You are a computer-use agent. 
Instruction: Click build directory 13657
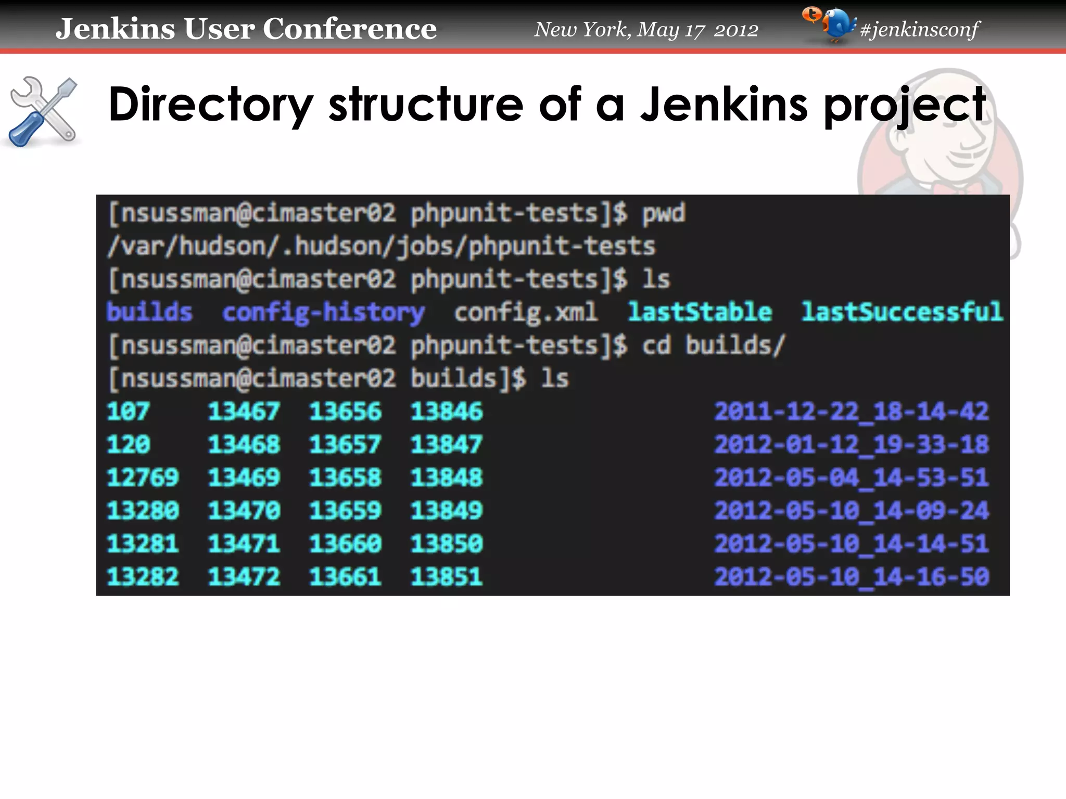click(346, 444)
